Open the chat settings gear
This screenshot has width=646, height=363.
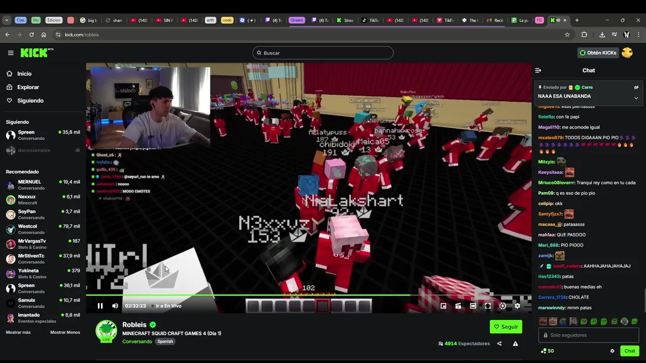(x=612, y=351)
